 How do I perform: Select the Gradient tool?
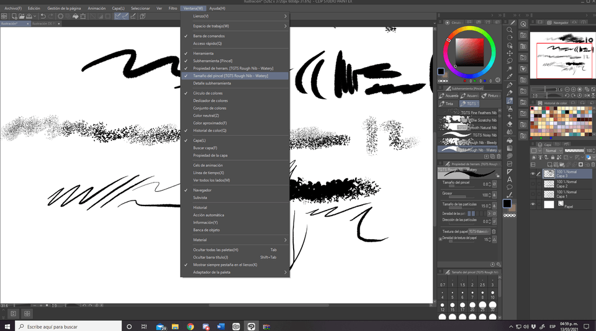pos(509,148)
